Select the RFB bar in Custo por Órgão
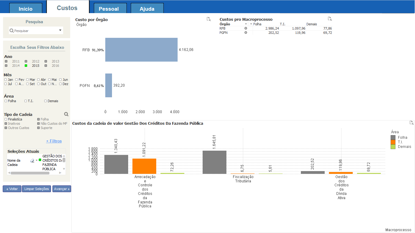415x233 pixels. [141, 50]
